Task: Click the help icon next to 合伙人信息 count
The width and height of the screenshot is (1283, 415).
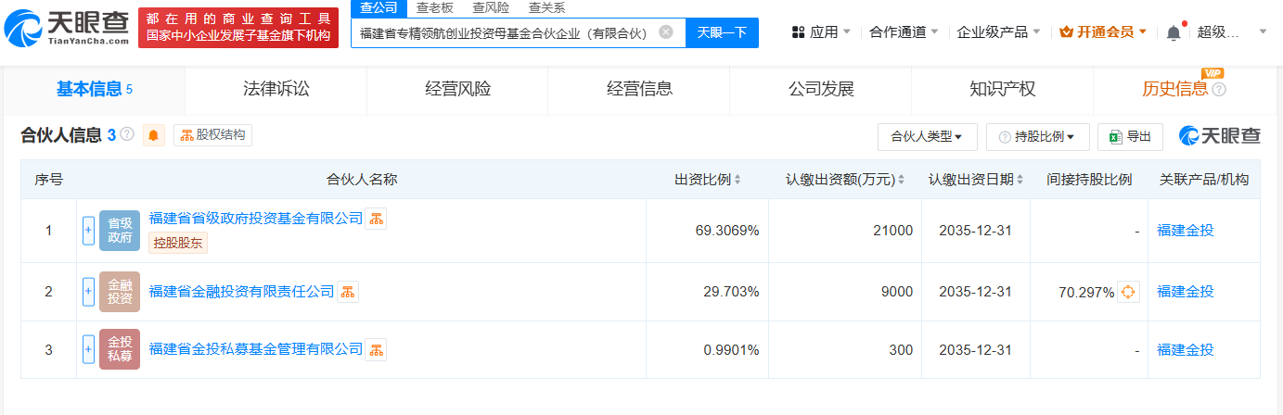Action: point(127,134)
